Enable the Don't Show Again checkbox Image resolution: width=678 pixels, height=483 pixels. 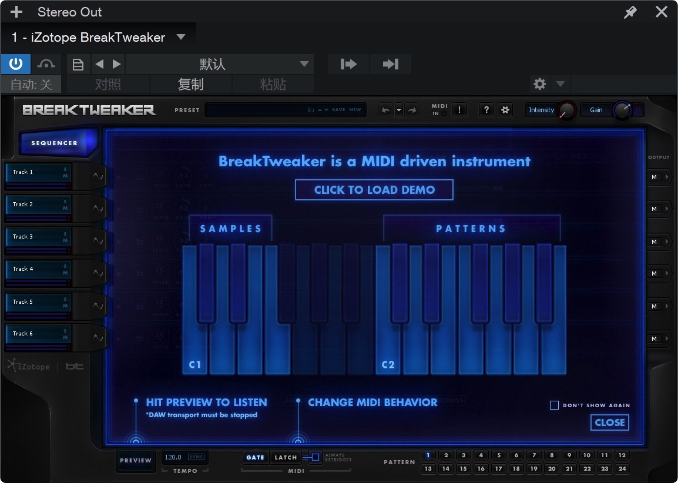[553, 405]
